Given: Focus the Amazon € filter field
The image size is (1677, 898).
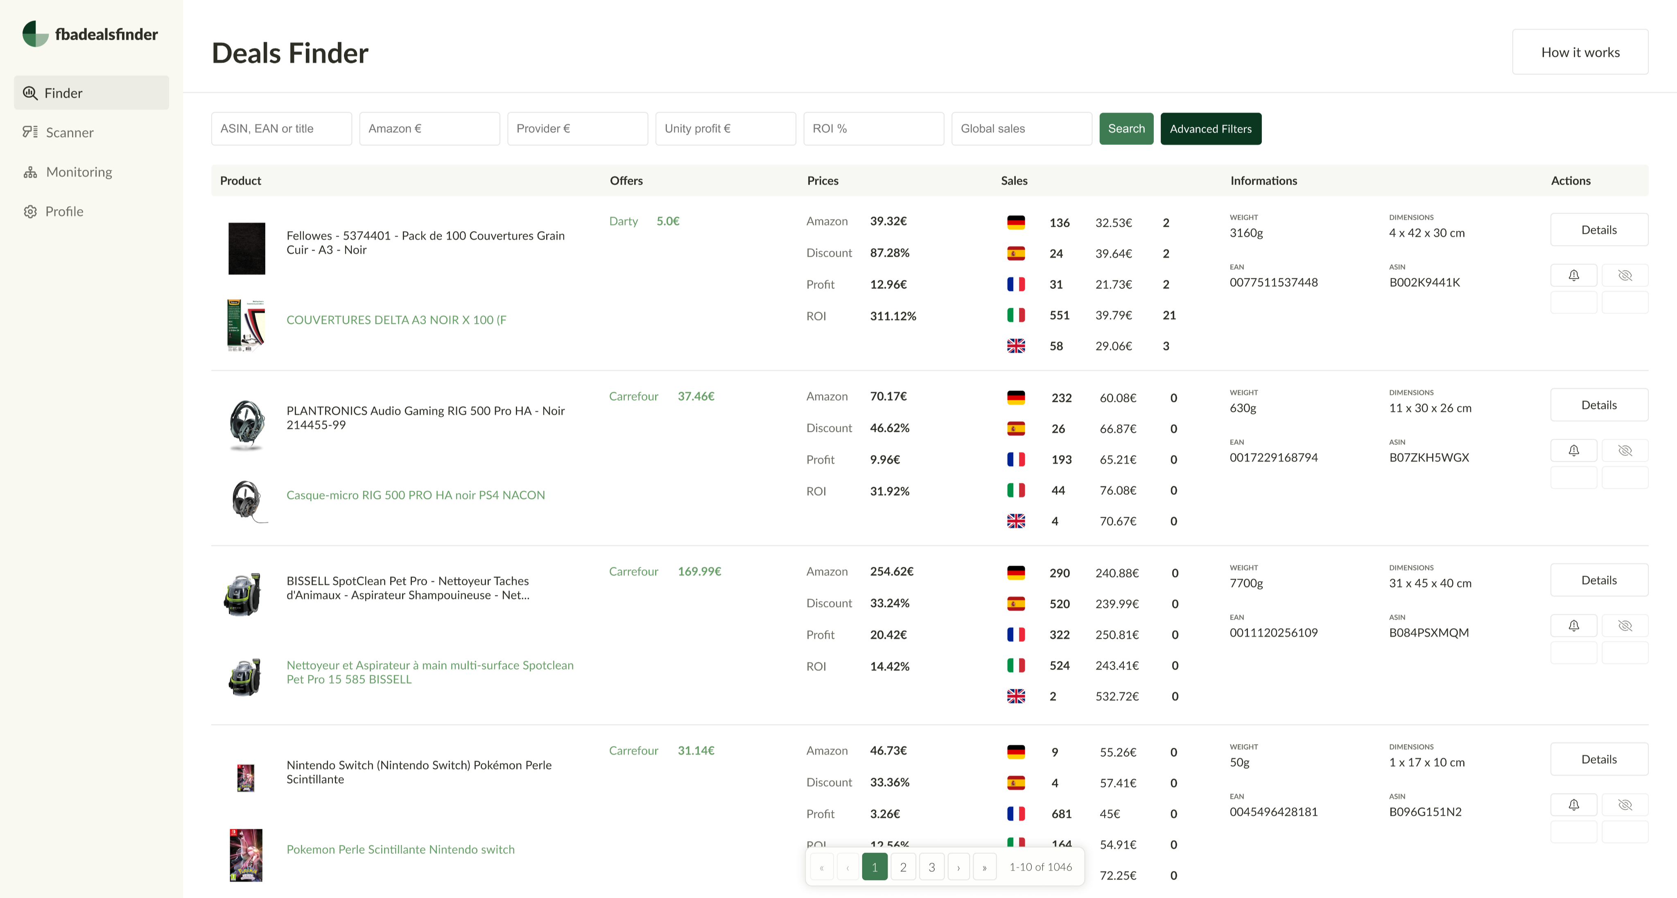Looking at the screenshot, I should click(429, 129).
